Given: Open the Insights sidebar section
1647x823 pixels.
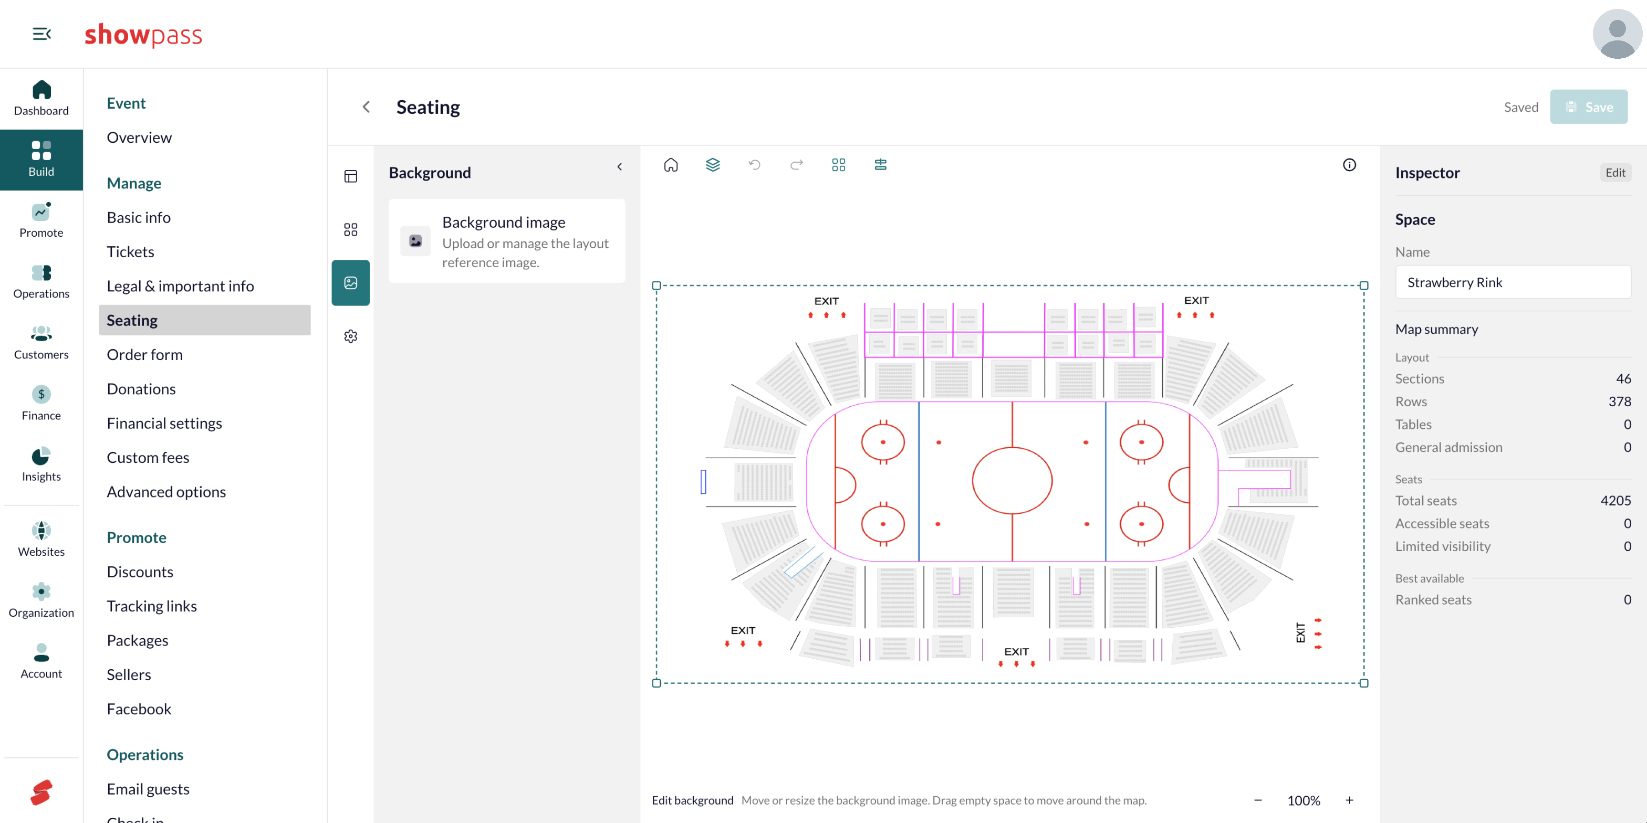Looking at the screenshot, I should click(x=41, y=465).
